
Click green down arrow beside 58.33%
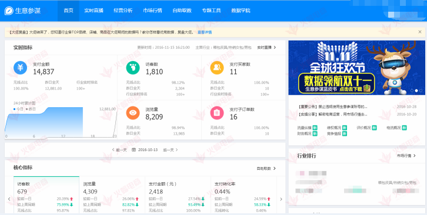tap(269, 204)
